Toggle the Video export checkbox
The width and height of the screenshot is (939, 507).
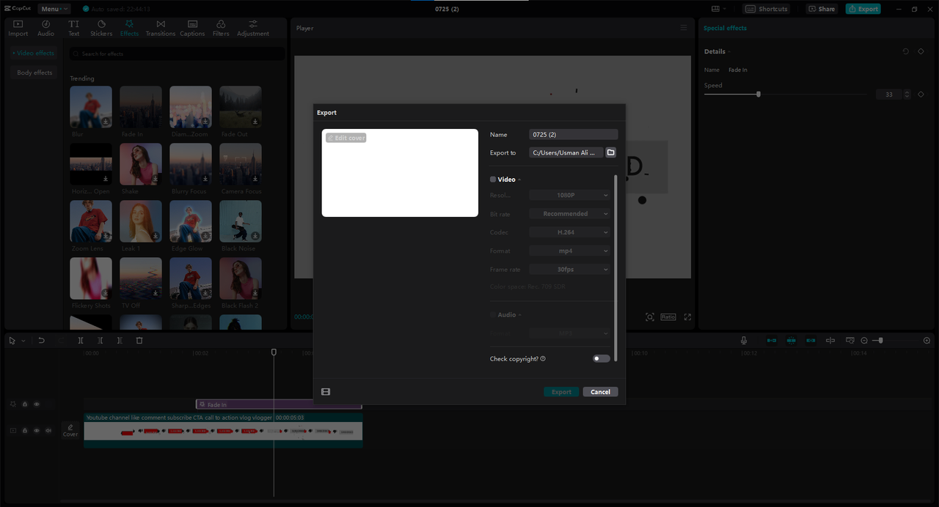493,180
